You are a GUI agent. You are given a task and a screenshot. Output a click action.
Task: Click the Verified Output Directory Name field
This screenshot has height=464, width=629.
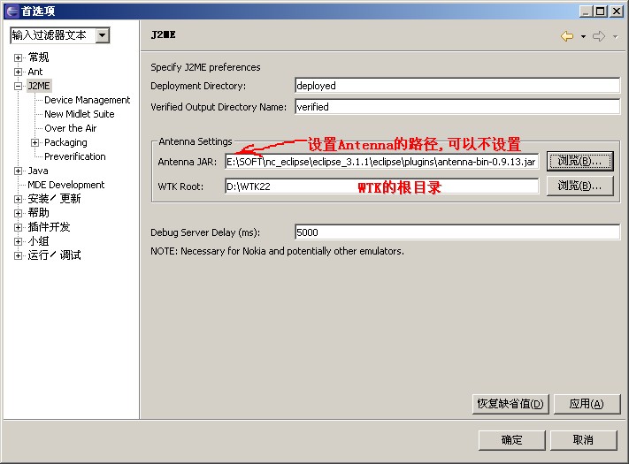[x=457, y=107]
